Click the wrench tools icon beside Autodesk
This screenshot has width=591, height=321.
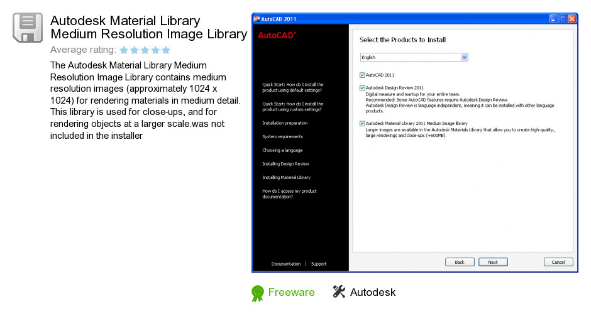(339, 291)
